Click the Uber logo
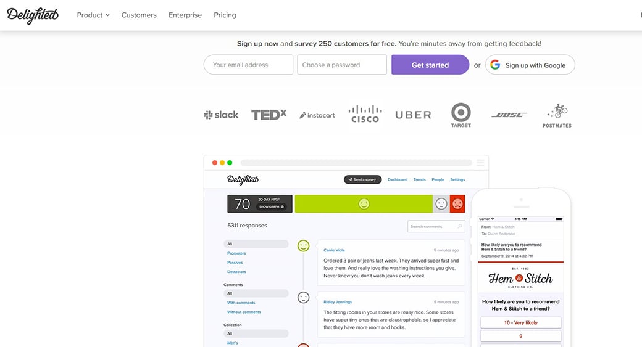The height and width of the screenshot is (347, 642). pos(413,115)
